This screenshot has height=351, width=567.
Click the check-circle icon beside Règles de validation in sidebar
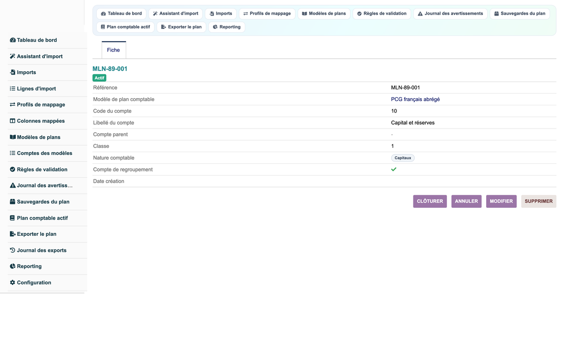[13, 169]
